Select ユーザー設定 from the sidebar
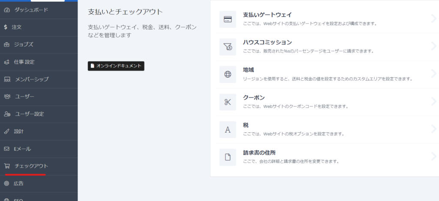This screenshot has height=201, width=439. click(x=29, y=114)
